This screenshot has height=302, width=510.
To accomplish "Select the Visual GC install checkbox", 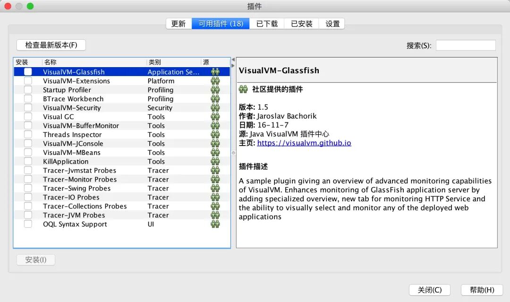I will click(x=28, y=117).
